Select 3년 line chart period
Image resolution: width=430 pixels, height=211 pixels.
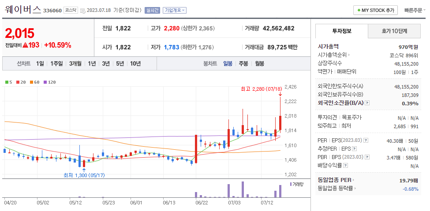106,63
